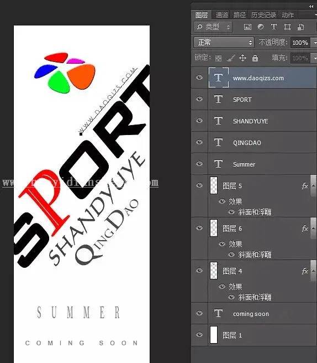The width and height of the screenshot is (317, 363).
Task: Lock position move-arrows icon
Action: pos(242,58)
